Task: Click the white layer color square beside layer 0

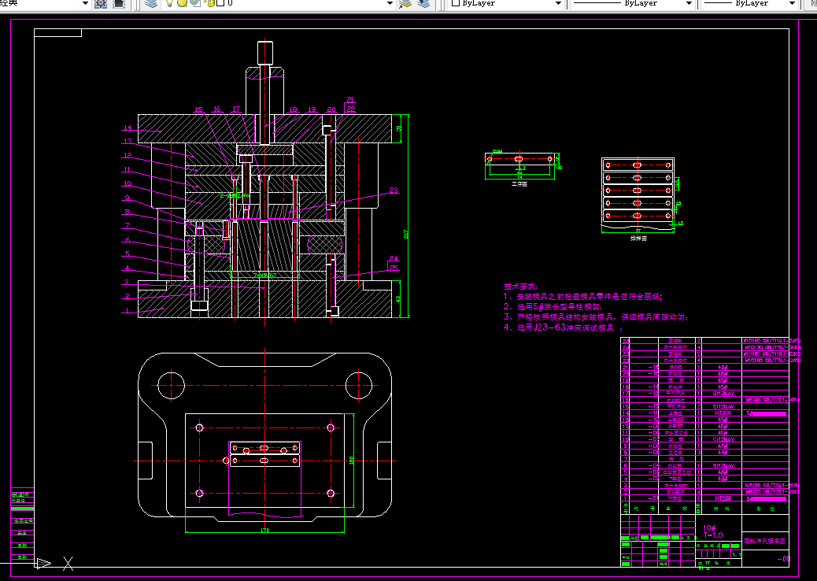Action: pyautogui.click(x=220, y=3)
